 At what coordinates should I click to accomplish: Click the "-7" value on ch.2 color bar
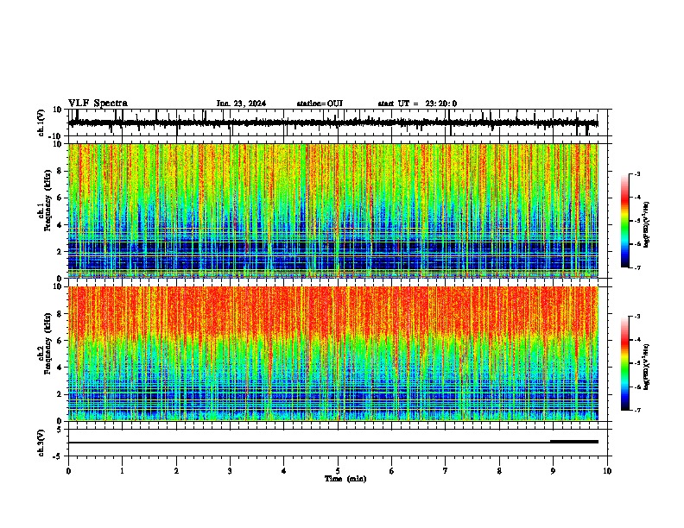636,410
